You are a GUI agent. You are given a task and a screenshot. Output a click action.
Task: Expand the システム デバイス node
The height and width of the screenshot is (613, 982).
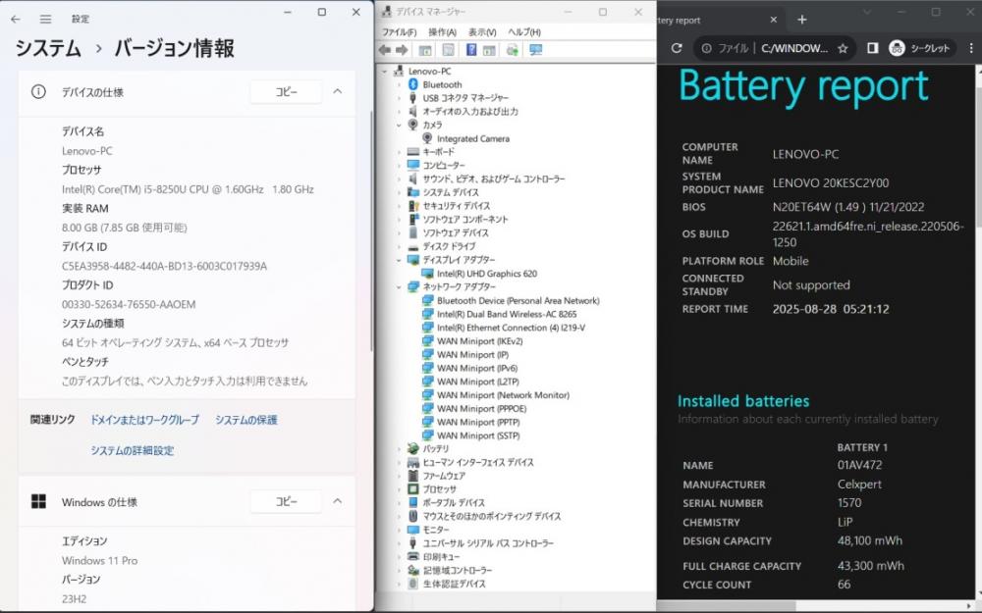(399, 192)
